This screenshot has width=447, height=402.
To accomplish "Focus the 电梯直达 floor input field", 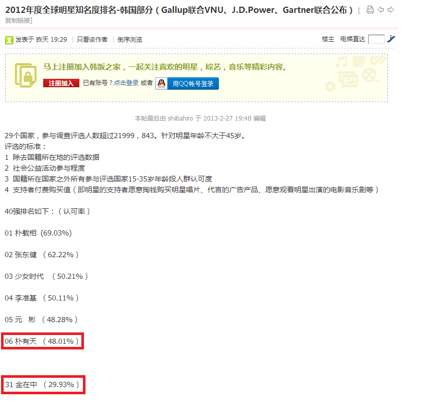I will click(x=376, y=39).
